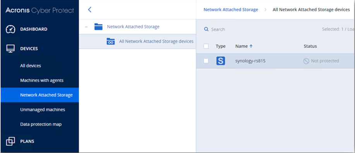Image resolution: width=355 pixels, height=153 pixels.
Task: Click the search magnifier icon
Action: (206, 29)
